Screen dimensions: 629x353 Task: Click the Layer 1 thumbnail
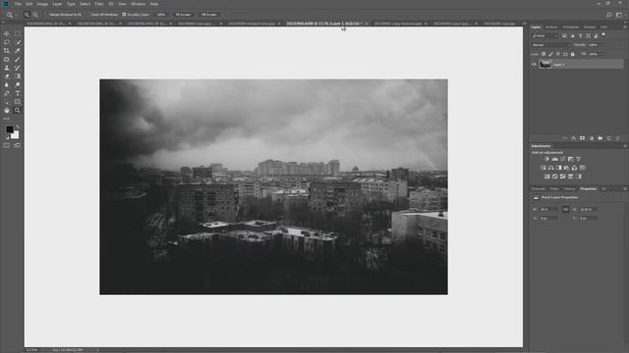point(545,64)
